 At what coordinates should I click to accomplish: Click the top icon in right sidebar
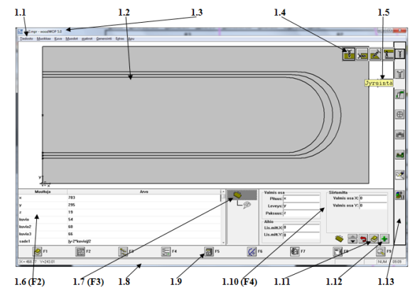click(x=399, y=54)
